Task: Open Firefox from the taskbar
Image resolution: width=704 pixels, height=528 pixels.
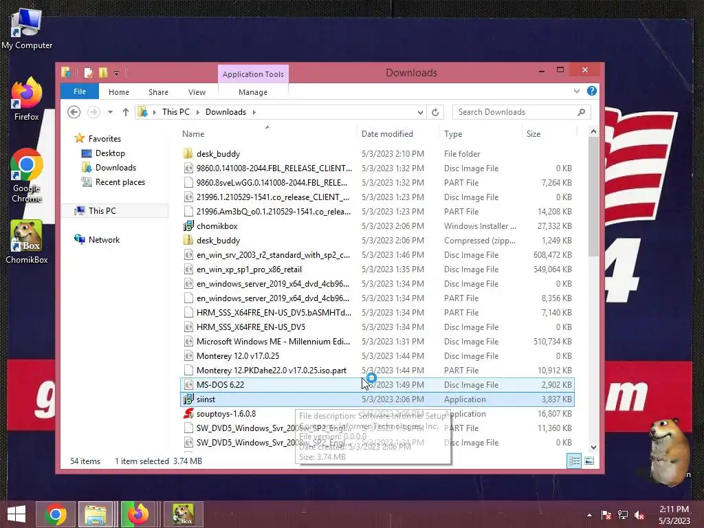Action: [x=137, y=514]
